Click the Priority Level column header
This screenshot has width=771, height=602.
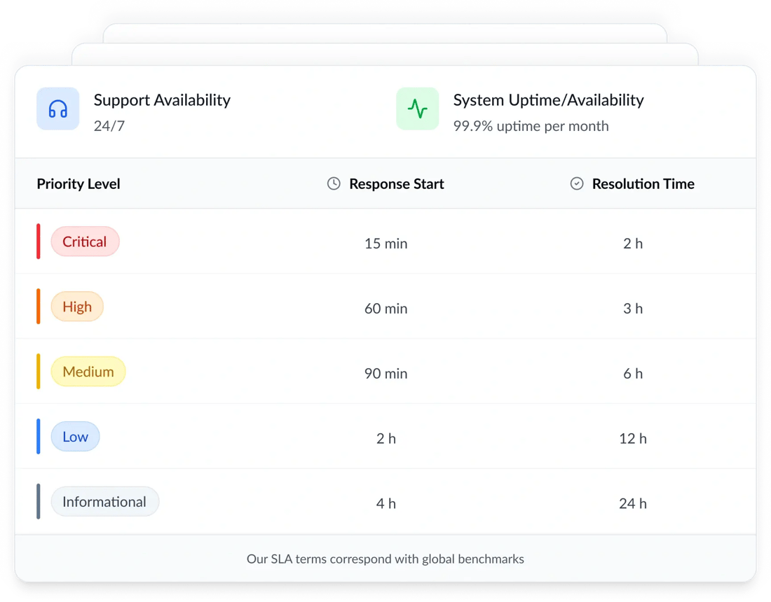[79, 184]
